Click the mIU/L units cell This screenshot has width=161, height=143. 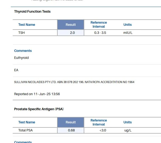[128, 33]
